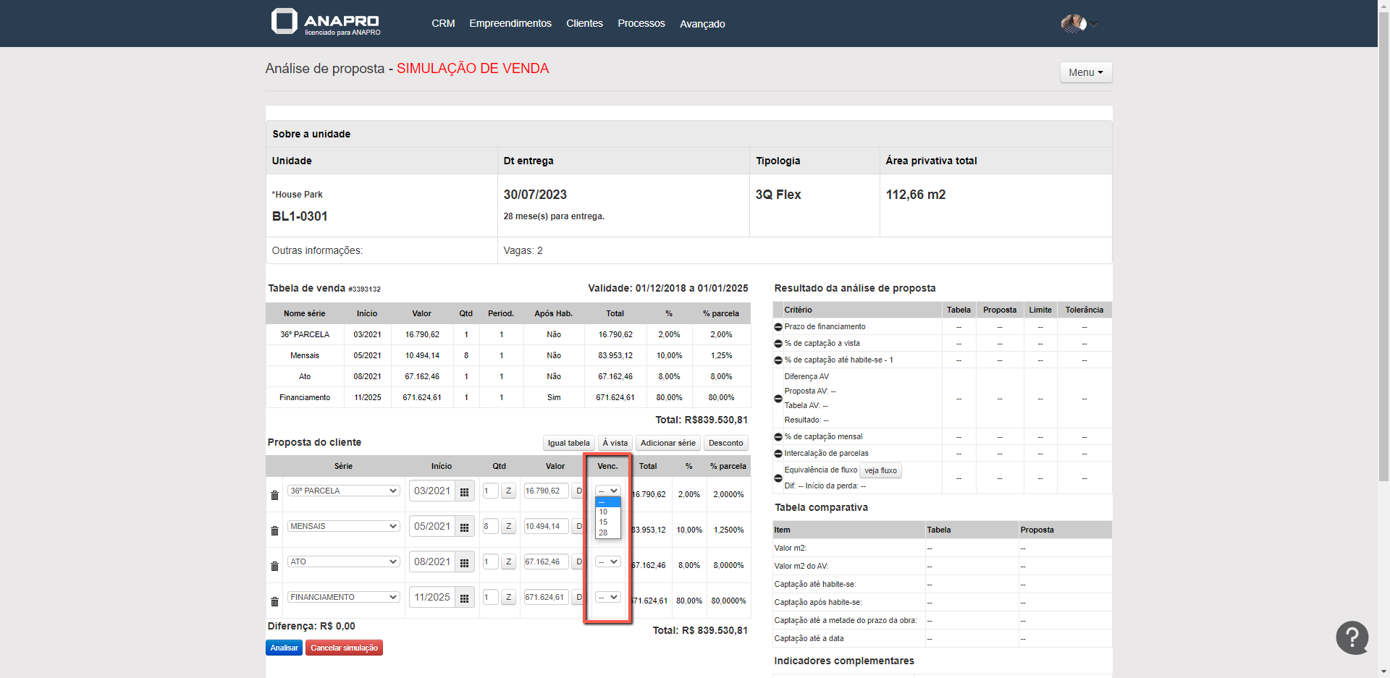The height and width of the screenshot is (678, 1390).
Task: Go to the Processos menu
Action: (641, 23)
